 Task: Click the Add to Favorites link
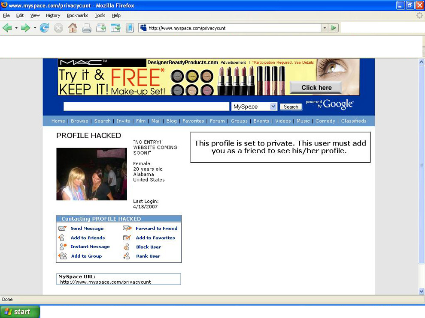point(155,238)
